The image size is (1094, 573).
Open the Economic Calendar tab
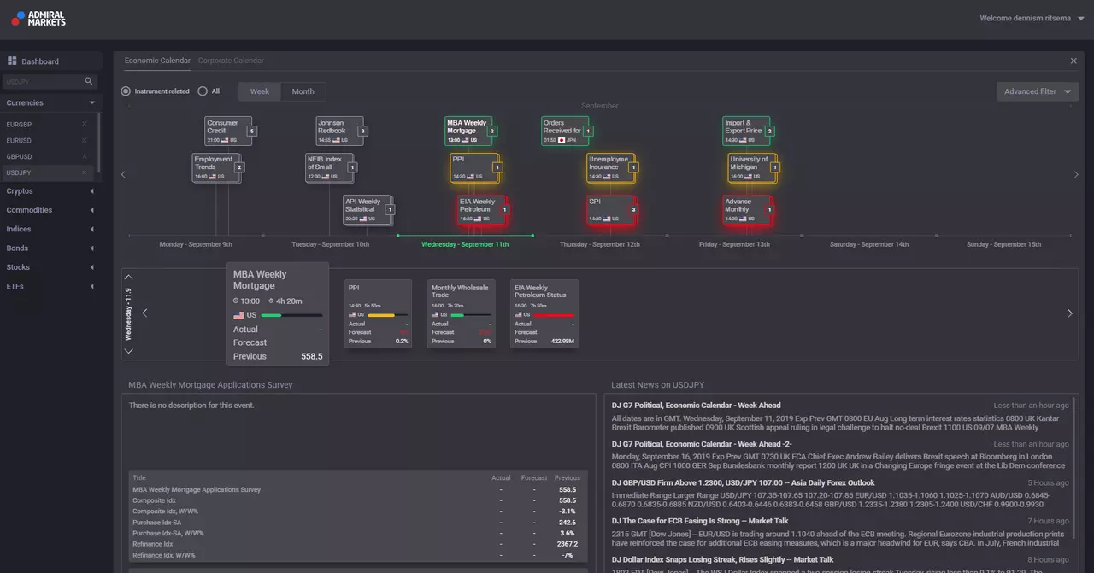(x=157, y=61)
